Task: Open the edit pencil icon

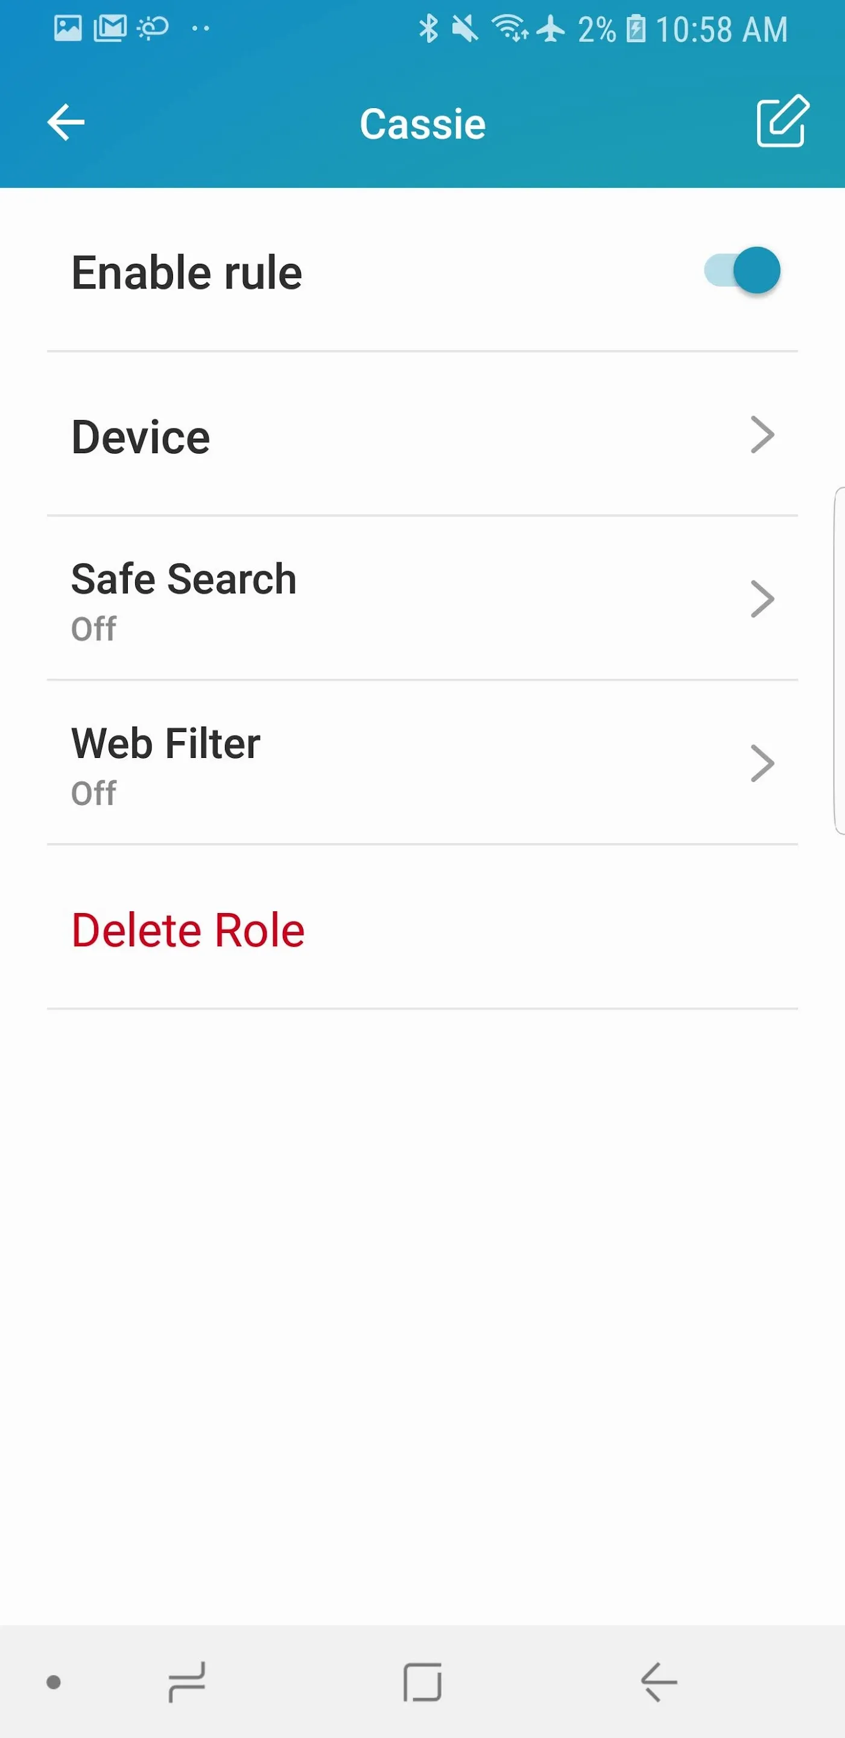Action: coord(782,121)
